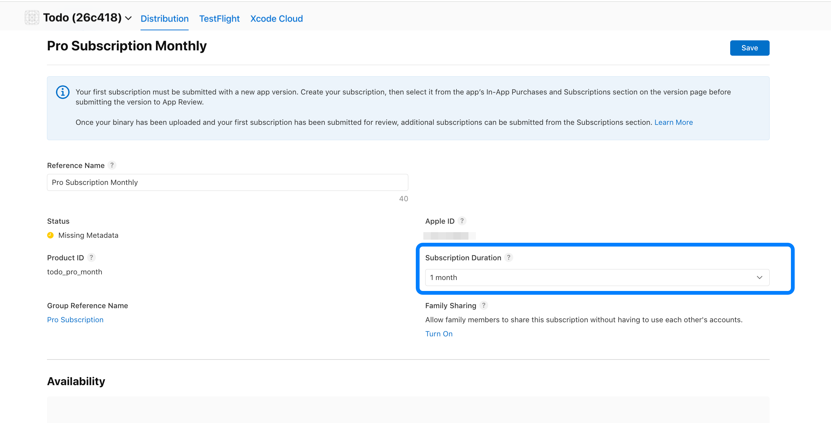The image size is (831, 423).
Task: Follow the Learn More link
Action: tap(673, 122)
